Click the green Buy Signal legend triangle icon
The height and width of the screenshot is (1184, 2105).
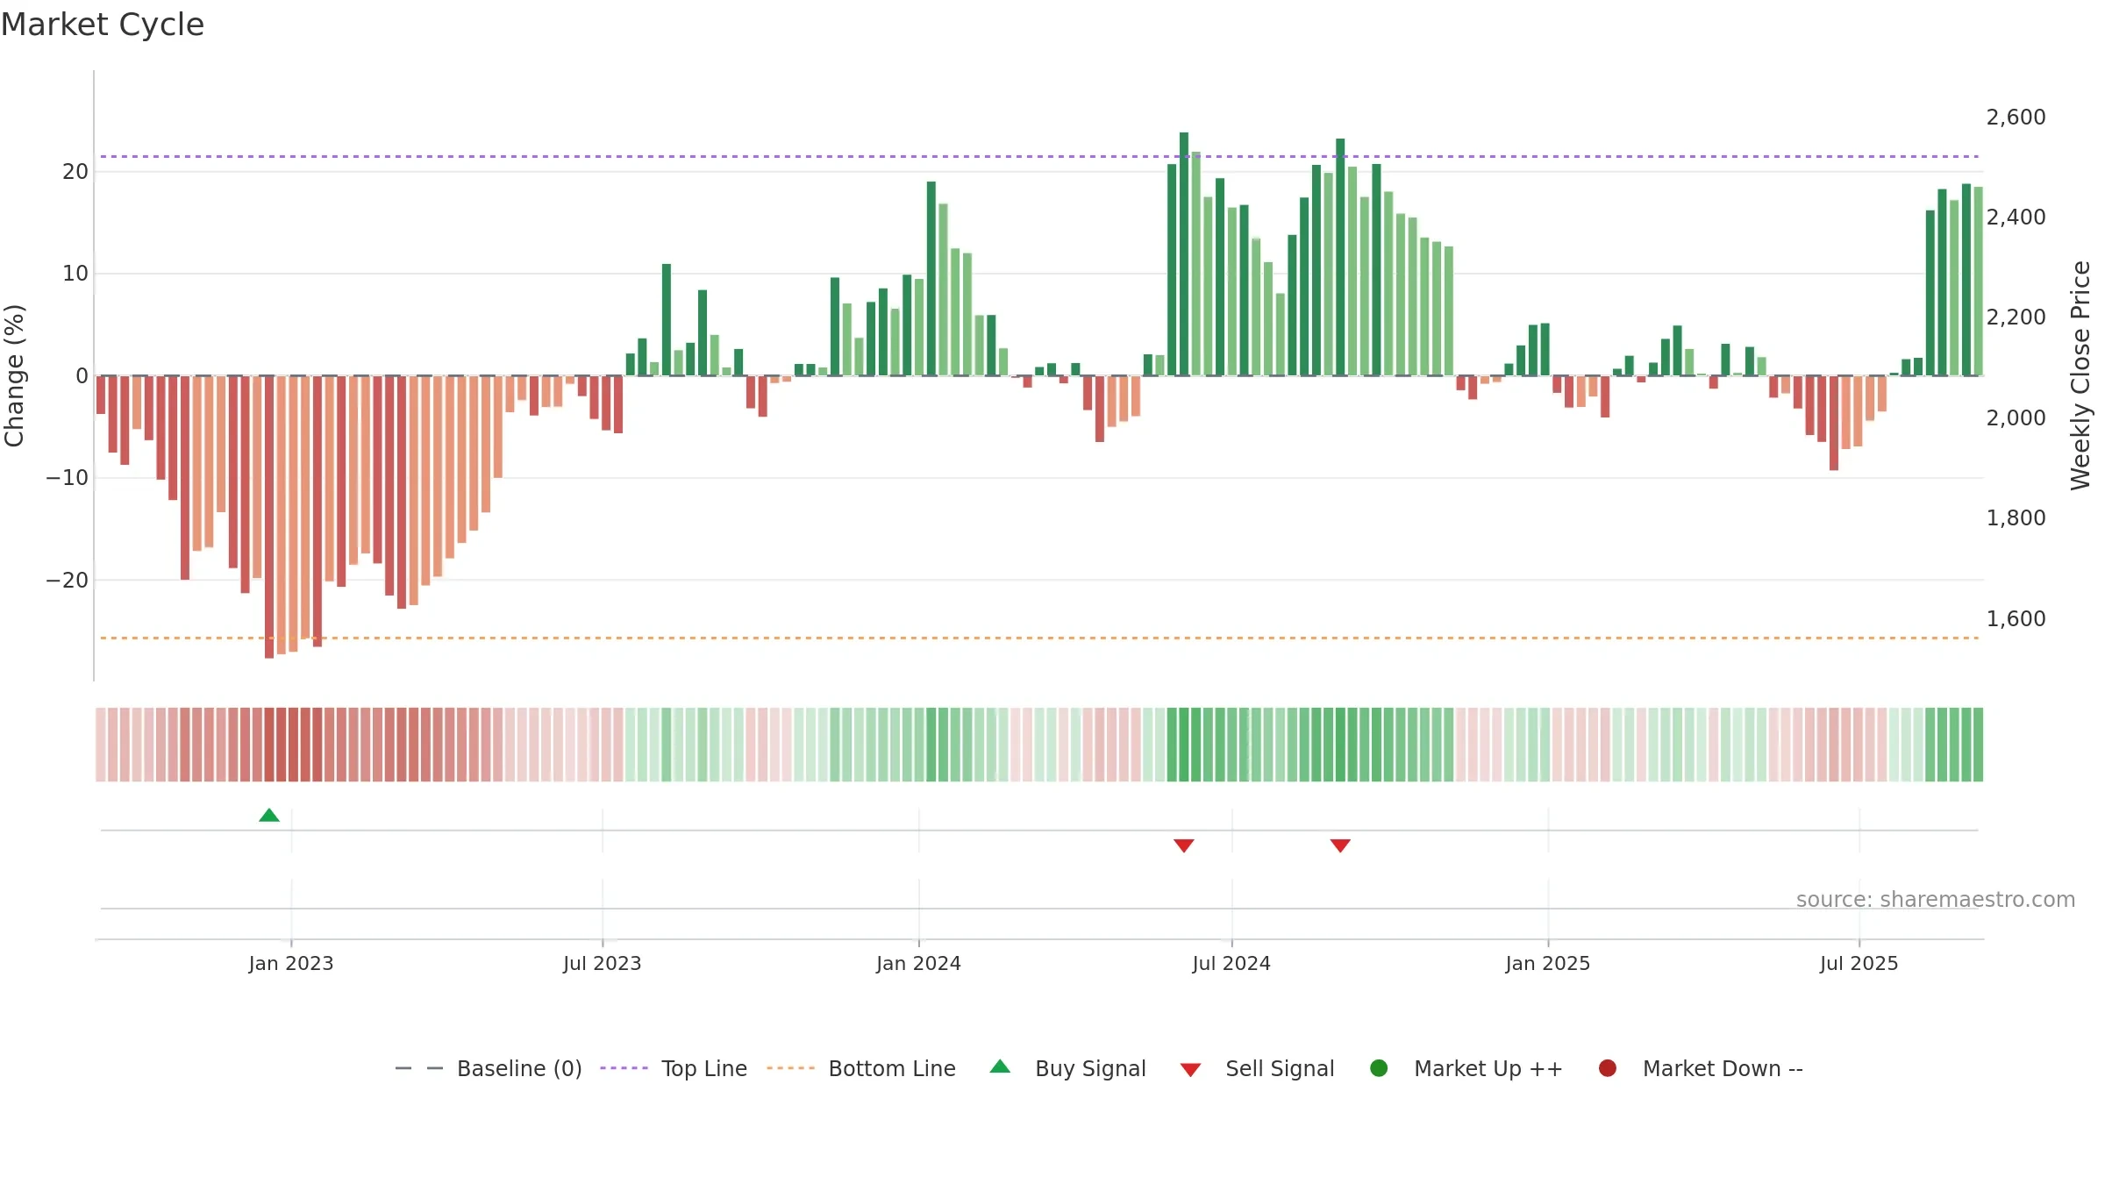1000,1066
